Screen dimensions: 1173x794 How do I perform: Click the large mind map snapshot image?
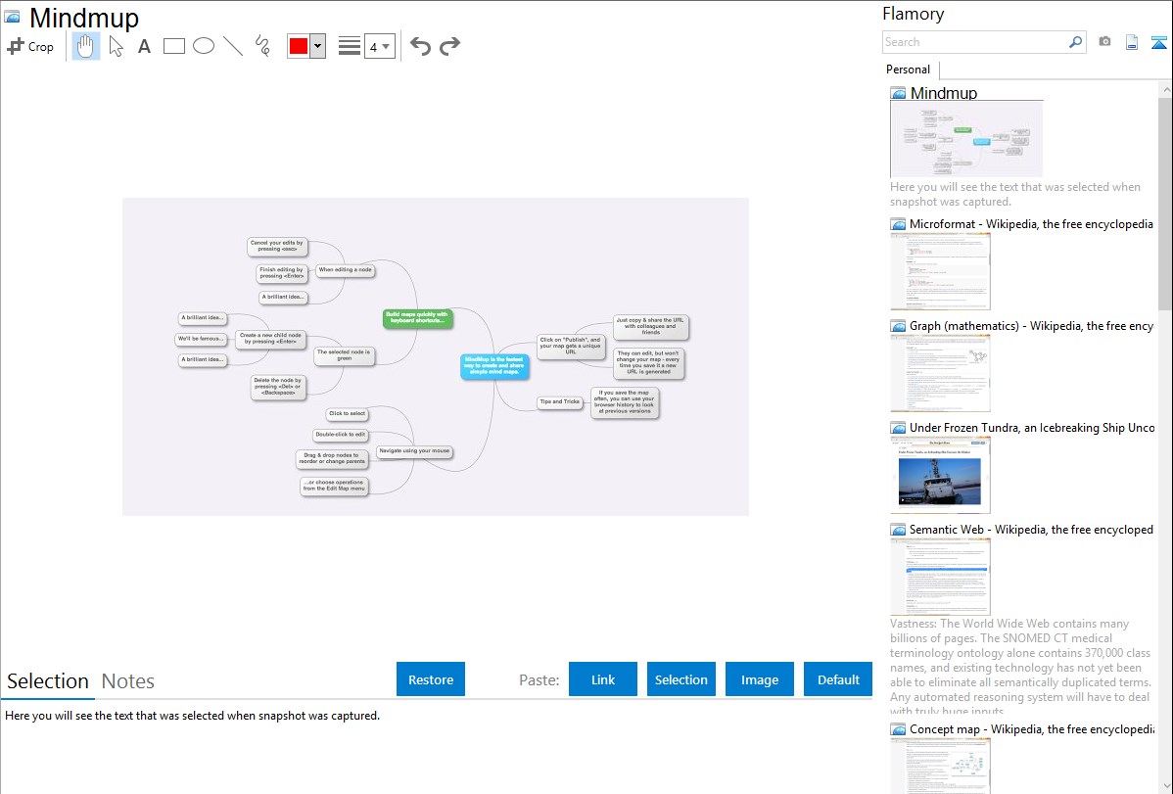[436, 357]
